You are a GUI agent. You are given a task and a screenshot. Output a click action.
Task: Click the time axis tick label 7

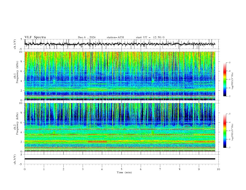click(160, 169)
